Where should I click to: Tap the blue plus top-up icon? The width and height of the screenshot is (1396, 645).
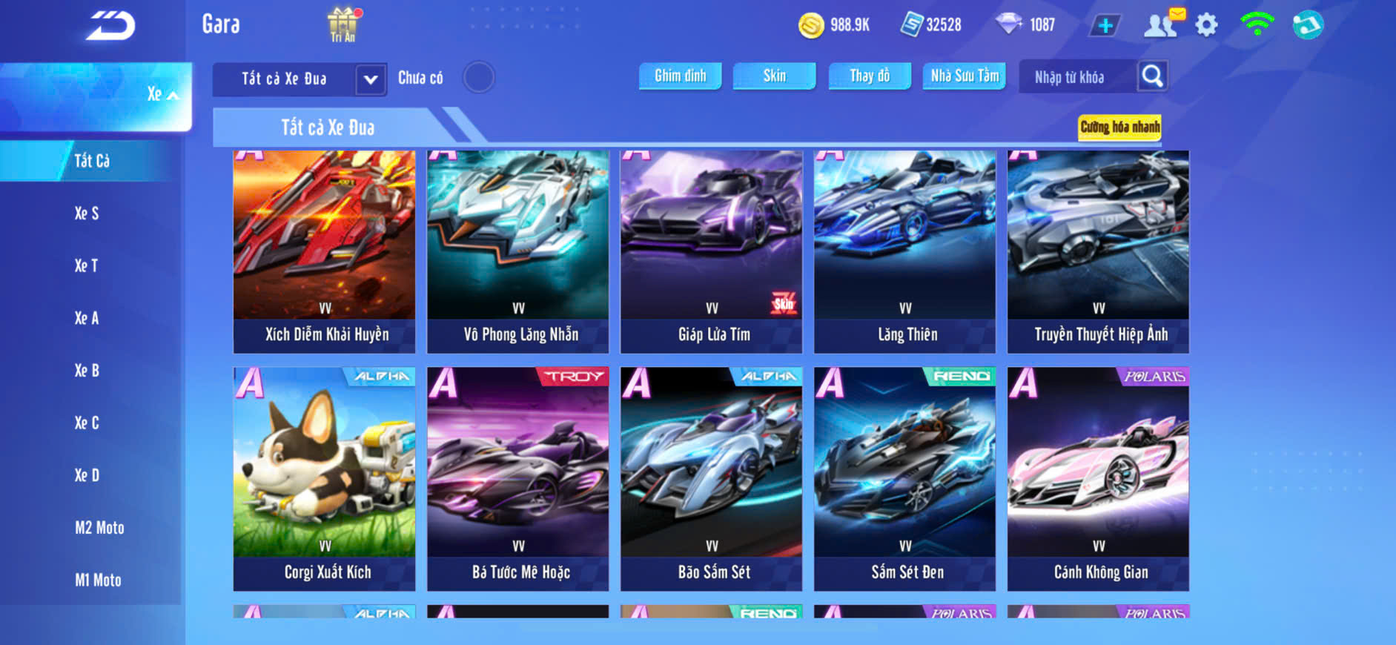coord(1105,25)
